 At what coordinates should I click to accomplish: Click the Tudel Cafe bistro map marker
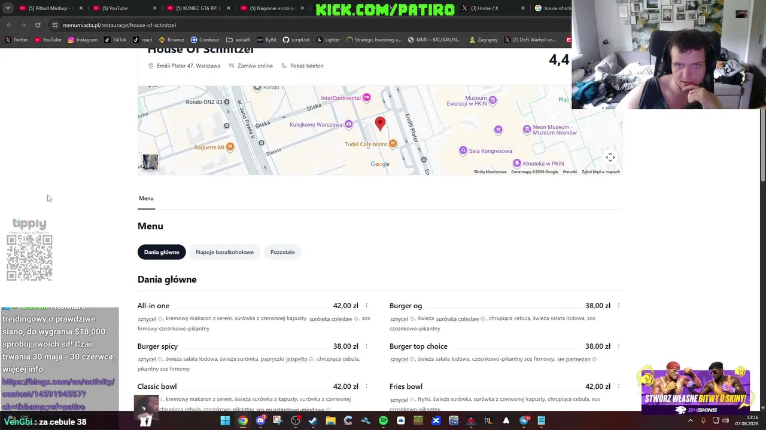pos(393,143)
